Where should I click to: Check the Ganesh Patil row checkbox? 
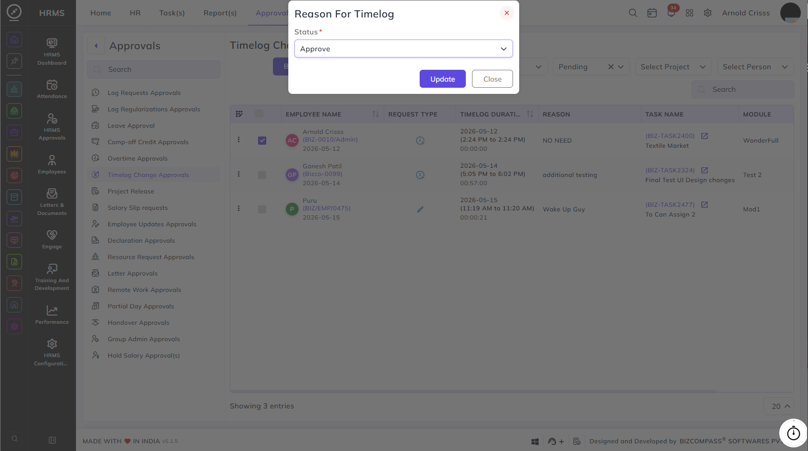tap(262, 175)
